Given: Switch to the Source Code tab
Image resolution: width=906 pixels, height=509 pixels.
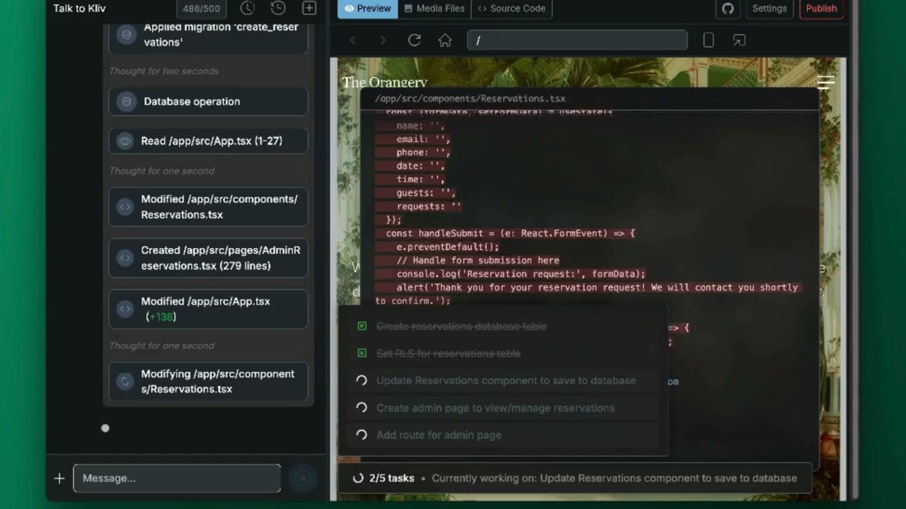Looking at the screenshot, I should pos(512,8).
